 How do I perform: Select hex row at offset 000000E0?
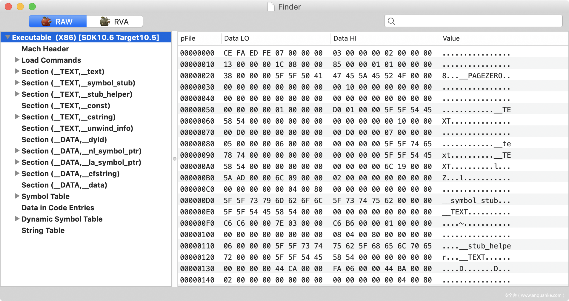[373, 212]
